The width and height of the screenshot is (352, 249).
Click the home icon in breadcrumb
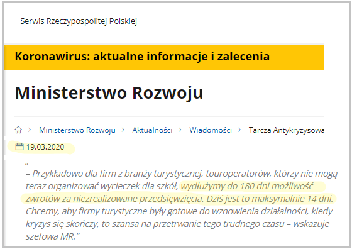pyautogui.click(x=18, y=130)
